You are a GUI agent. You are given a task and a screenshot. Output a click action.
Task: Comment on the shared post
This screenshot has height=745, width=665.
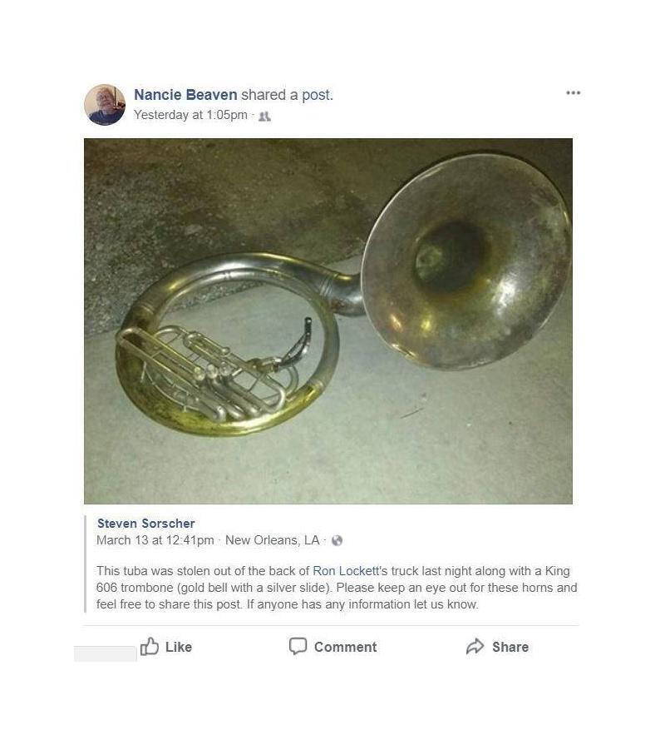[x=345, y=647]
